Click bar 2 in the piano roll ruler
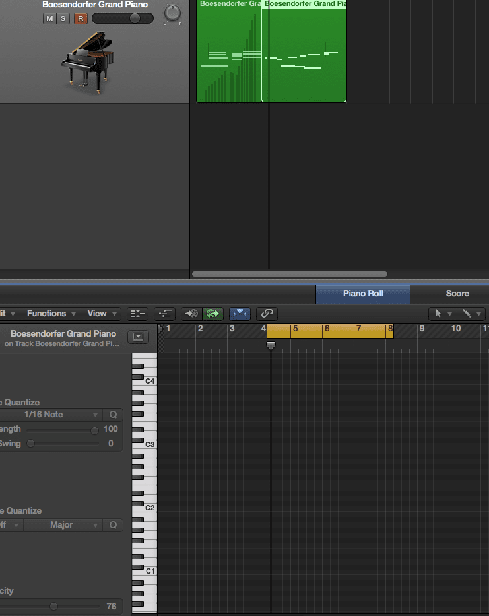Image resolution: width=489 pixels, height=616 pixels. tap(201, 329)
